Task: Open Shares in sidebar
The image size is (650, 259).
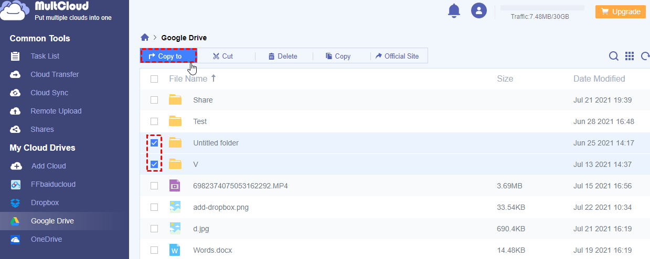Action: (42, 129)
